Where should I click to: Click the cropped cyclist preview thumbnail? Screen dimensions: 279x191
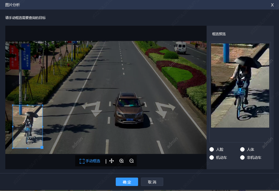click(x=240, y=85)
